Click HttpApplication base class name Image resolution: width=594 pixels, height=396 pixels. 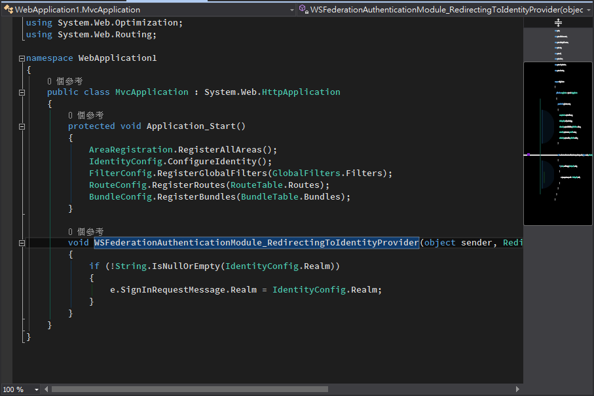(x=301, y=92)
